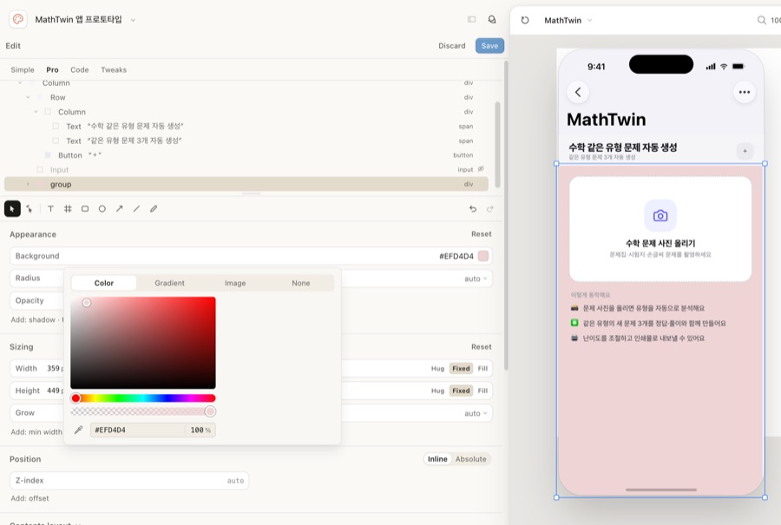Set Width sizing to Hug
The image size is (781, 525).
tap(437, 369)
